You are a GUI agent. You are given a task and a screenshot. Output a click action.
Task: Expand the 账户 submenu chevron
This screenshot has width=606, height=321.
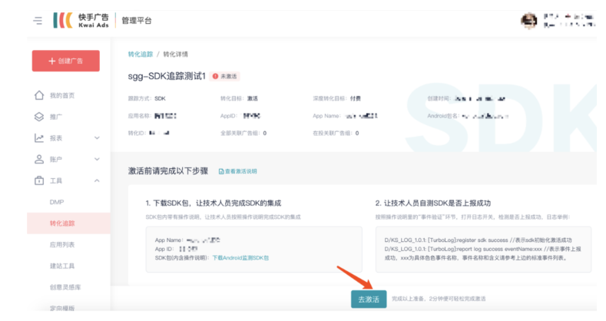tap(97, 159)
